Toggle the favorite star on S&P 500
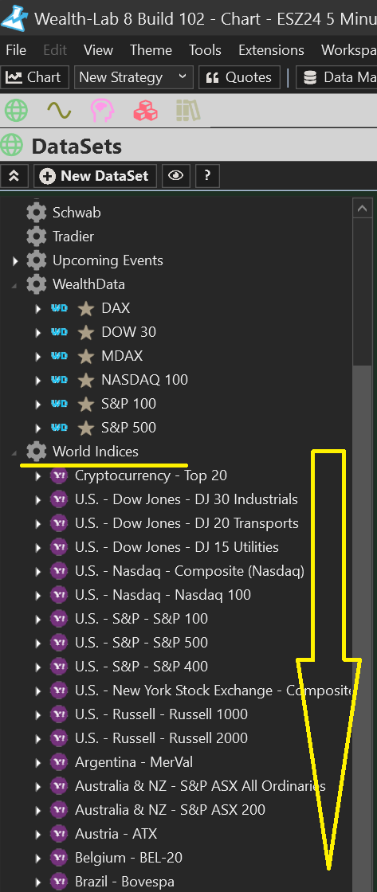This screenshot has height=892, width=377. (86, 428)
